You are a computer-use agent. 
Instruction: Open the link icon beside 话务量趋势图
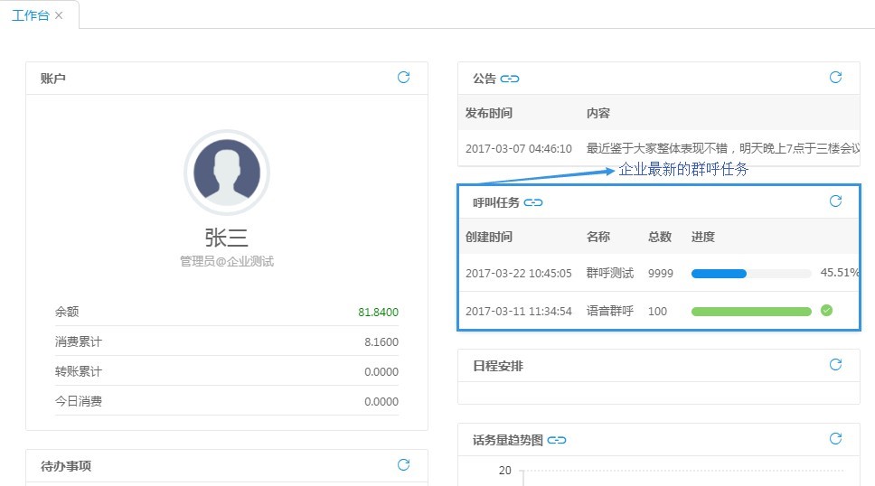click(x=557, y=440)
